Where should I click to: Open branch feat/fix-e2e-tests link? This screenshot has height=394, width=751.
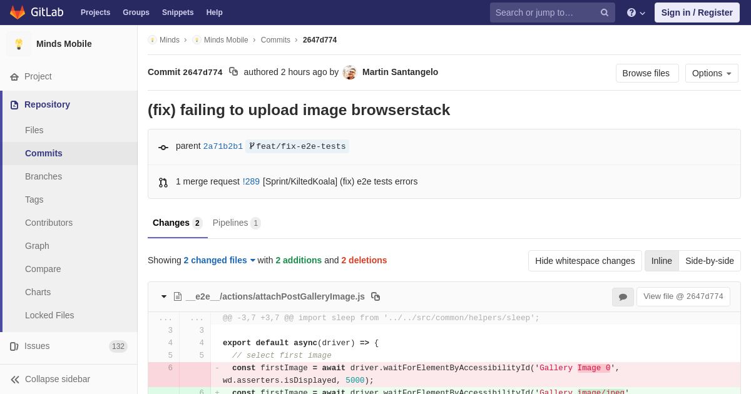[x=297, y=146]
